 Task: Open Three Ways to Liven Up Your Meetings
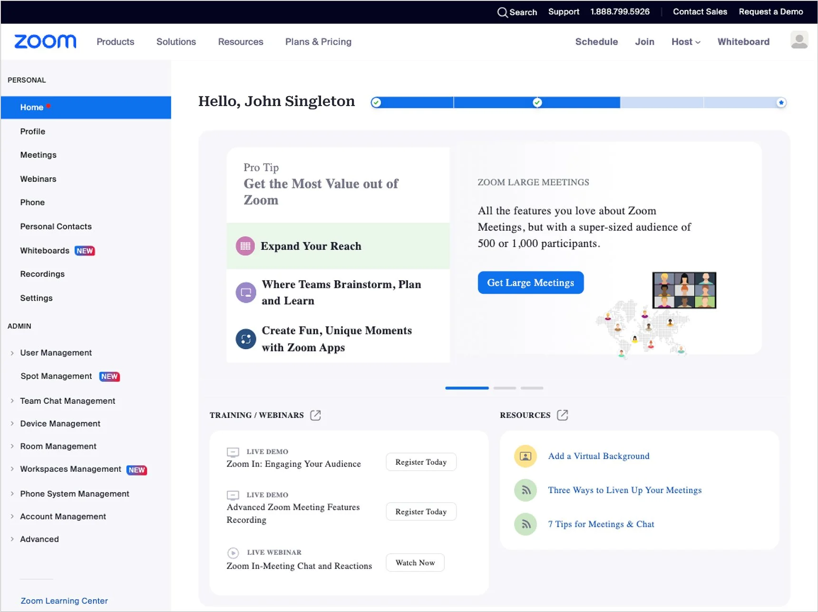[625, 490]
